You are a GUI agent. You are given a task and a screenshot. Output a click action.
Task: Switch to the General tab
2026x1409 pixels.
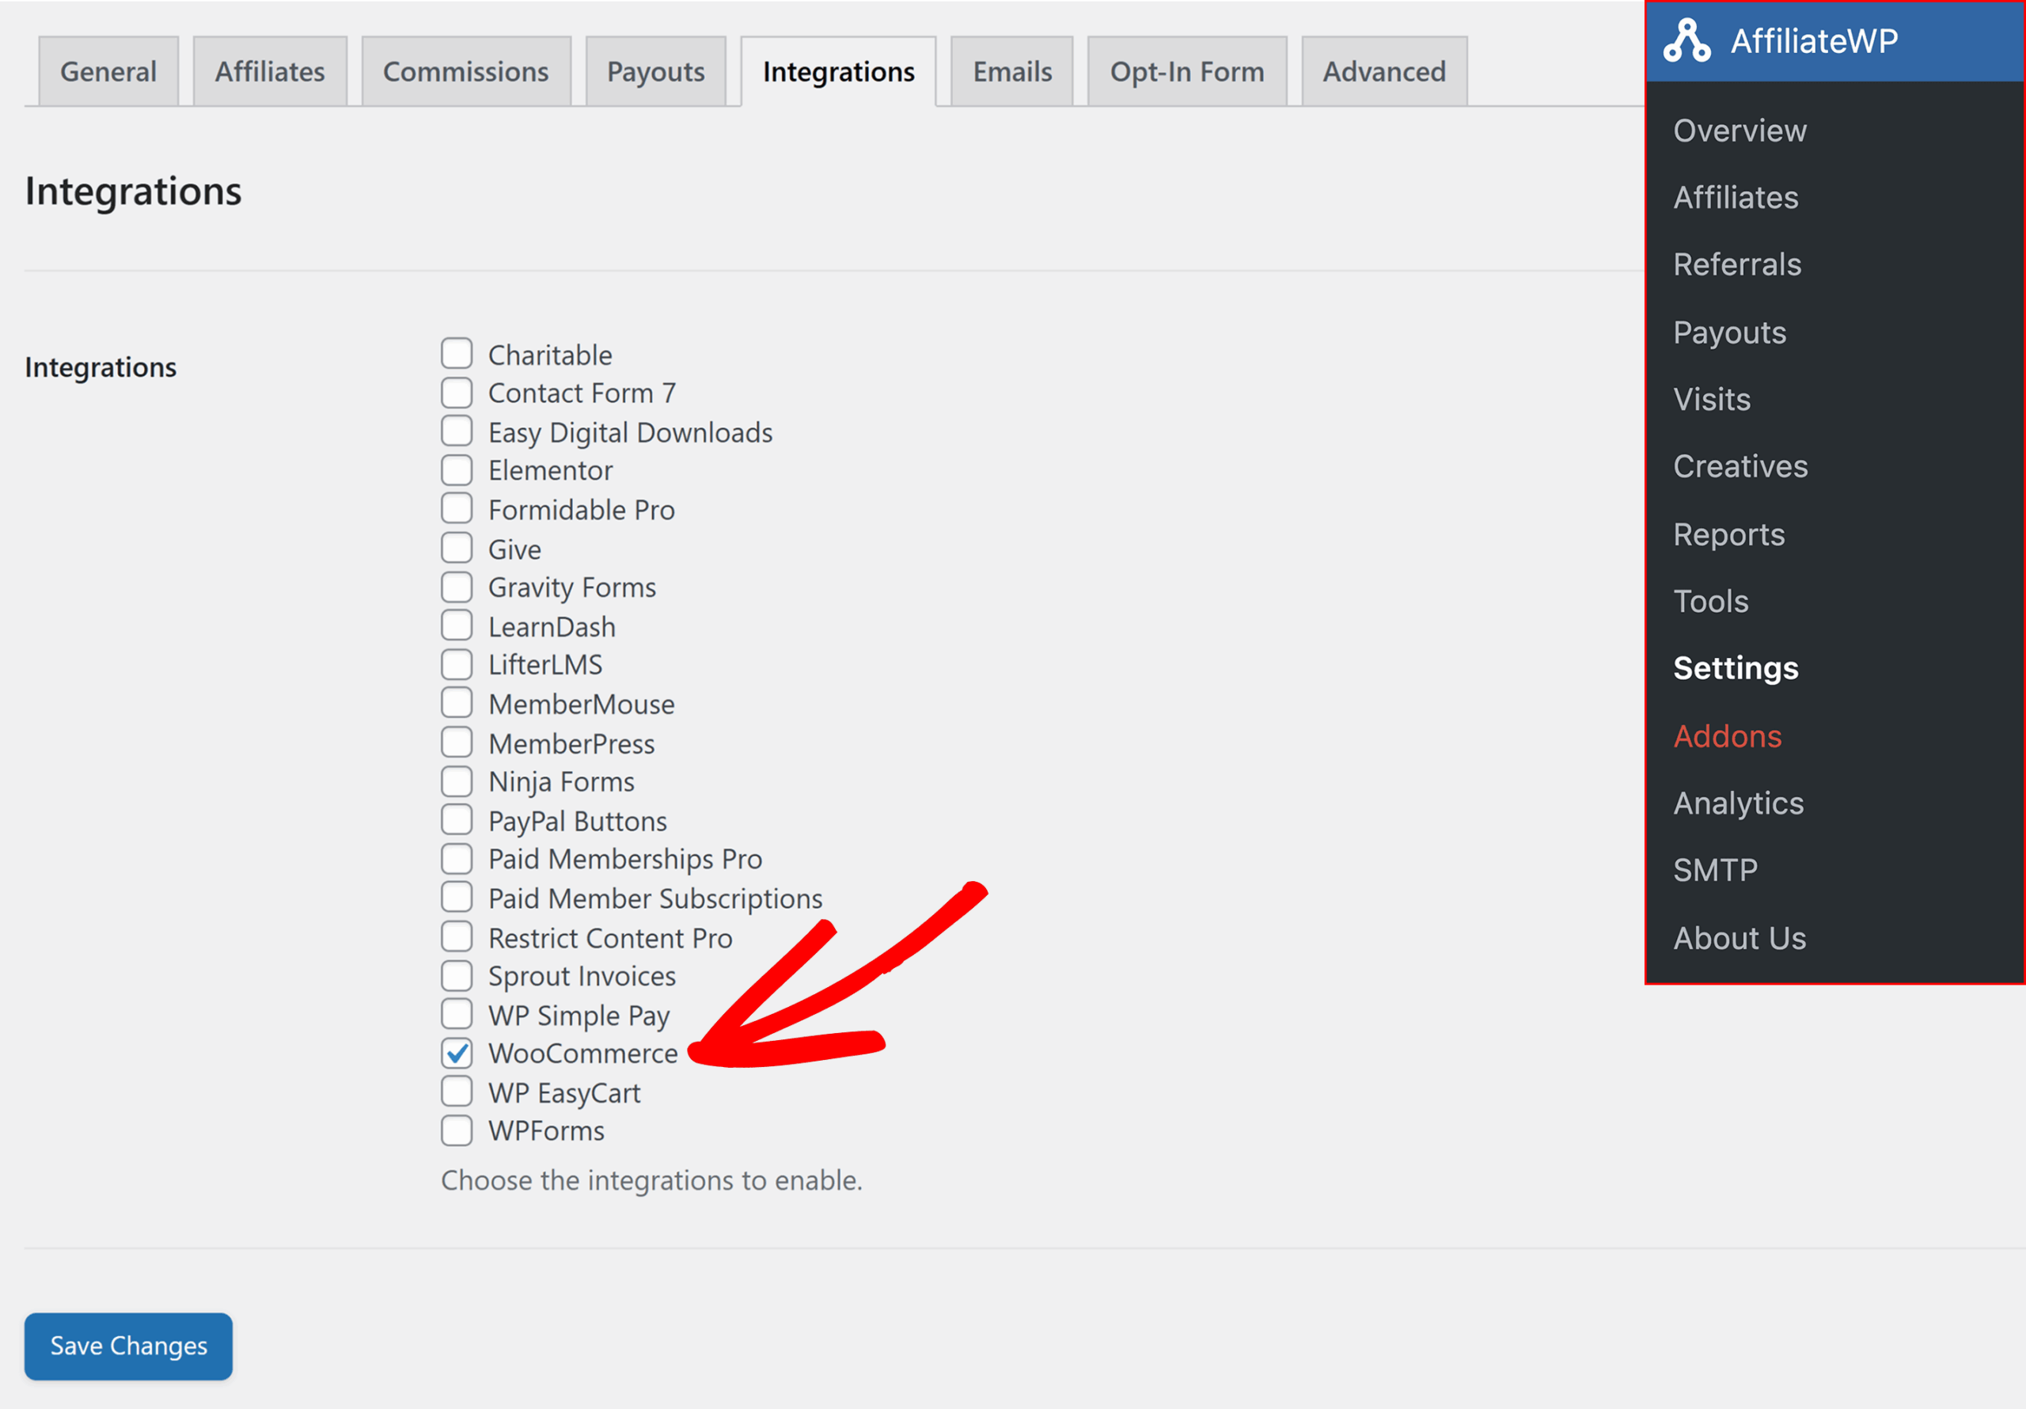[108, 71]
